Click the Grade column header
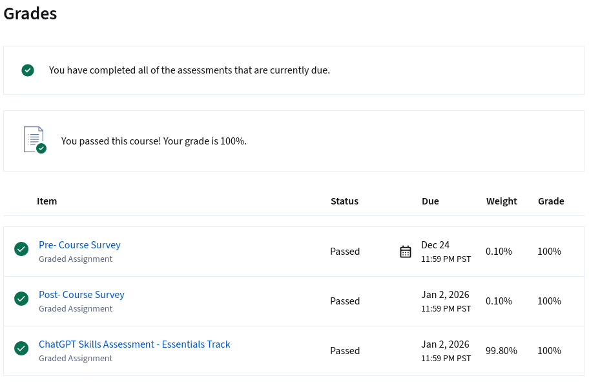 tap(551, 201)
